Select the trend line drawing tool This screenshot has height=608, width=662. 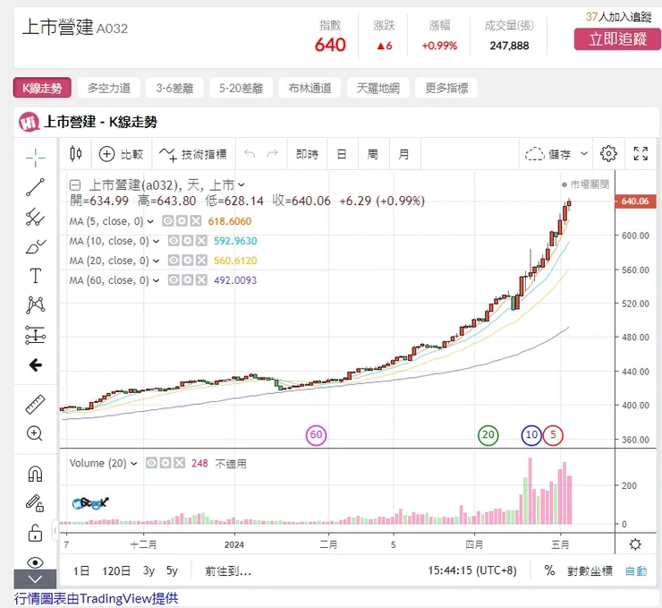pyautogui.click(x=36, y=187)
